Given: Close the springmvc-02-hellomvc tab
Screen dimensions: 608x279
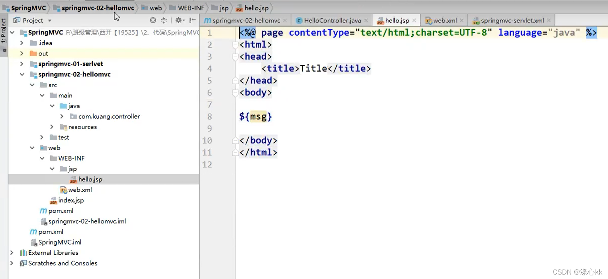Looking at the screenshot, I should (x=285, y=21).
